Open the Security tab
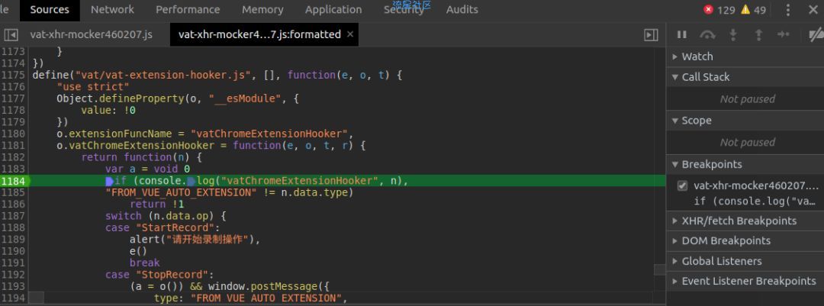Image resolution: width=824 pixels, height=306 pixels. coord(403,10)
